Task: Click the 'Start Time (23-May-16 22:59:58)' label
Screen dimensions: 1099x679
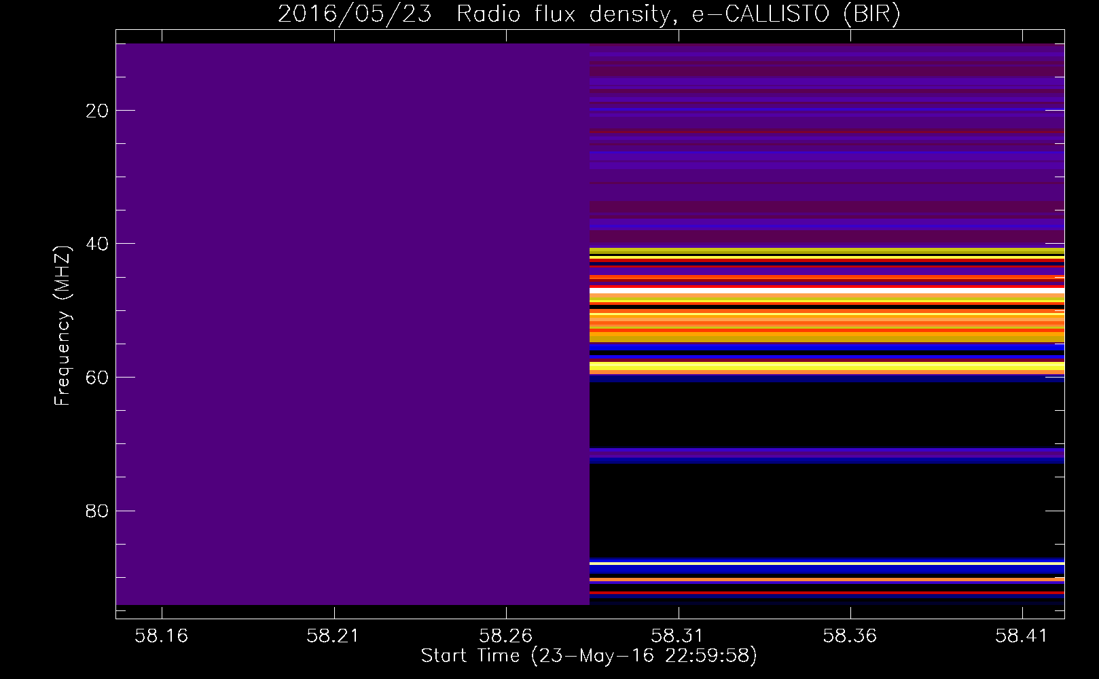Action: click(x=589, y=656)
